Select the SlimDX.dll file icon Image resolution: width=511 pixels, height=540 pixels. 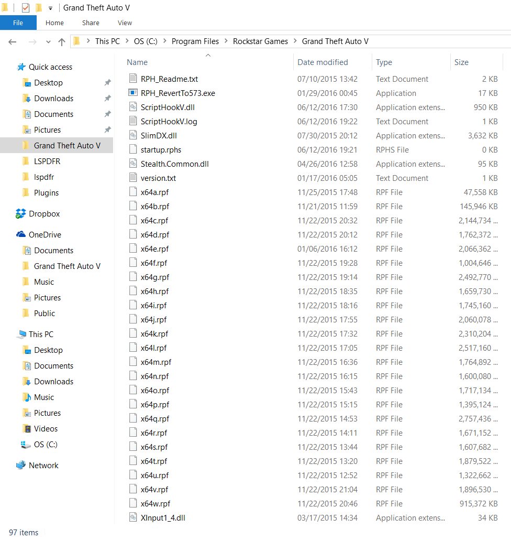(133, 135)
